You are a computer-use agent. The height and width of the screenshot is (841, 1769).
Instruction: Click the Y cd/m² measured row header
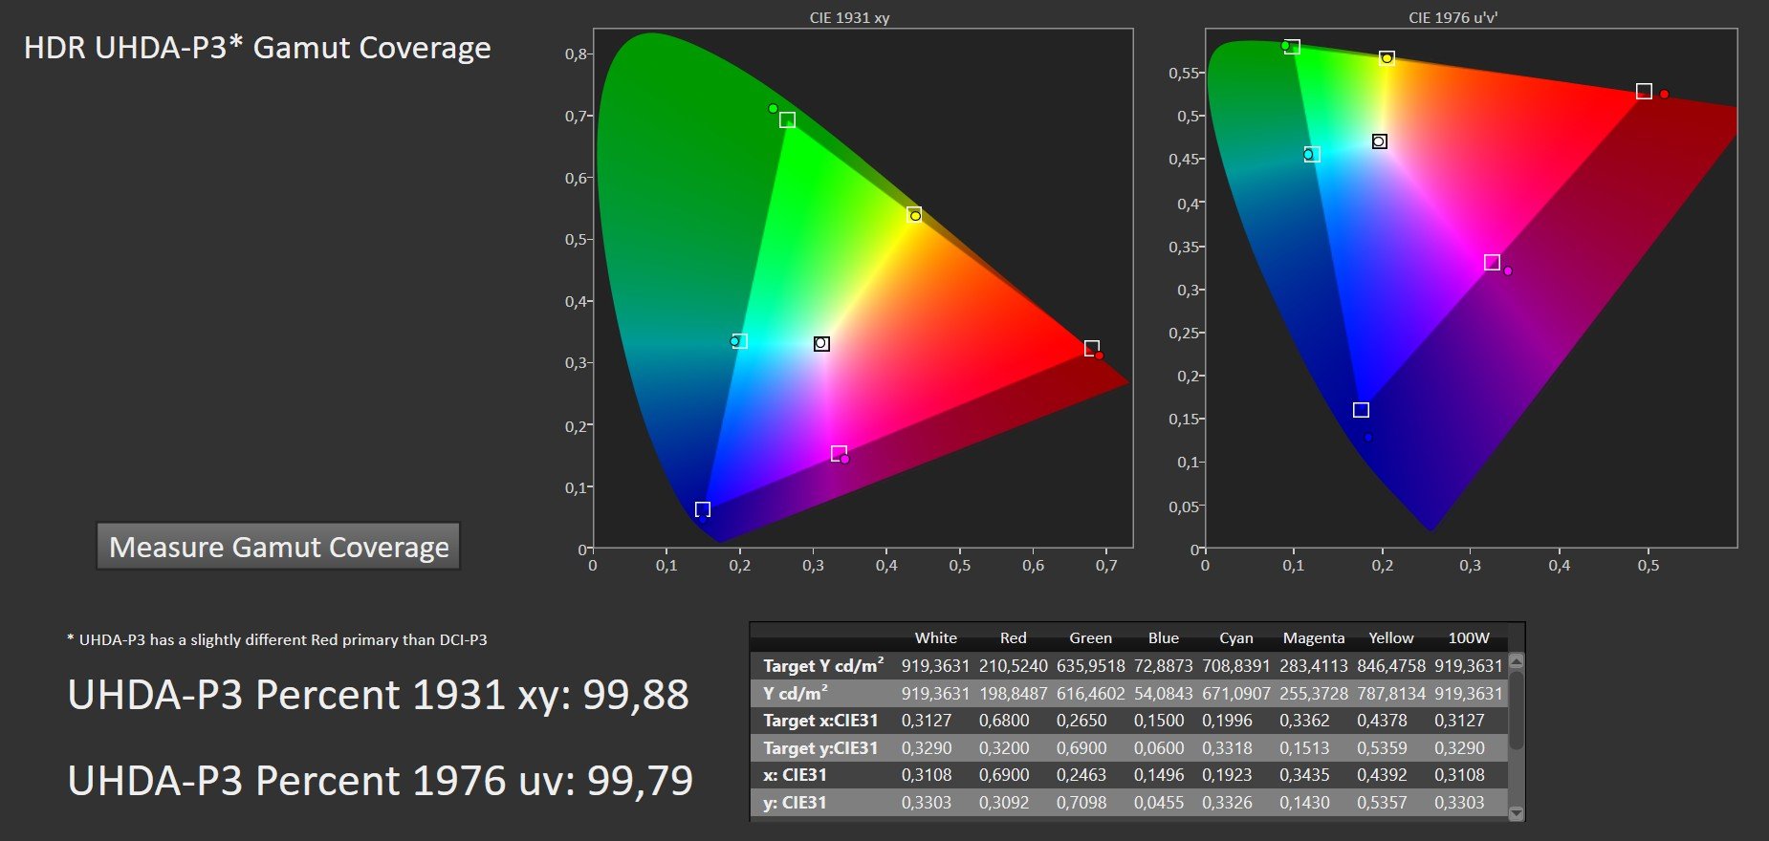[x=796, y=693]
